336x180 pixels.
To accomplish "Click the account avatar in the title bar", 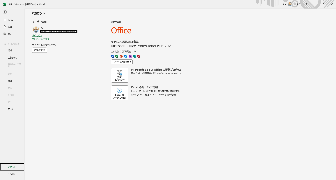I will pyautogui.click(x=289, y=4).
